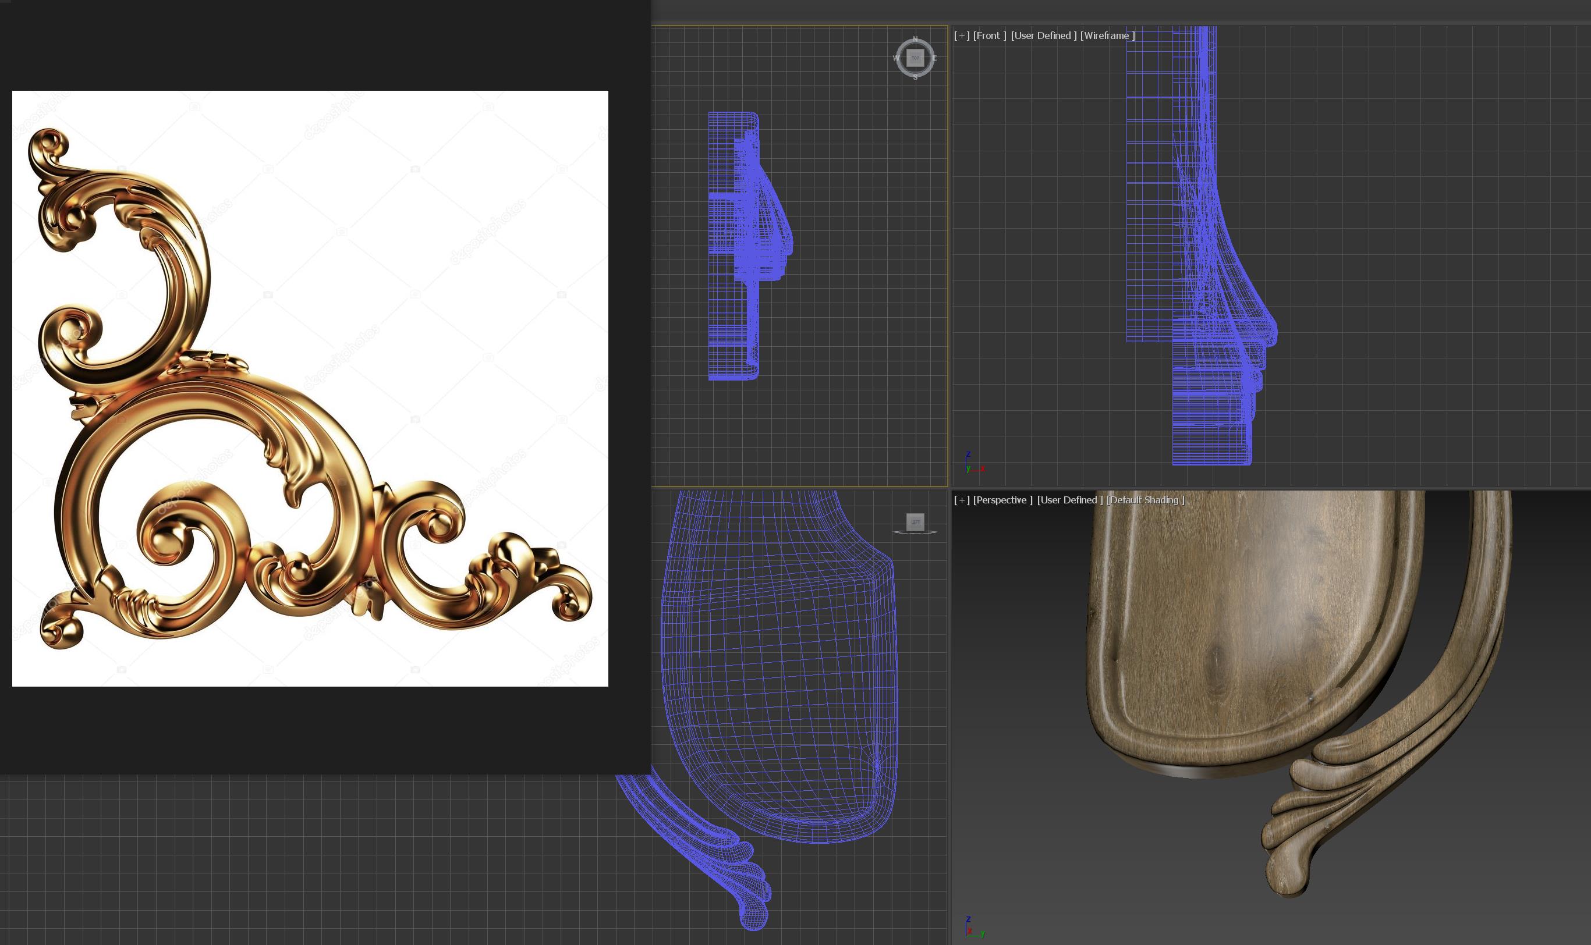1591x945 pixels.
Task: Click the S compass point on ViewCube
Action: pyautogui.click(x=915, y=77)
